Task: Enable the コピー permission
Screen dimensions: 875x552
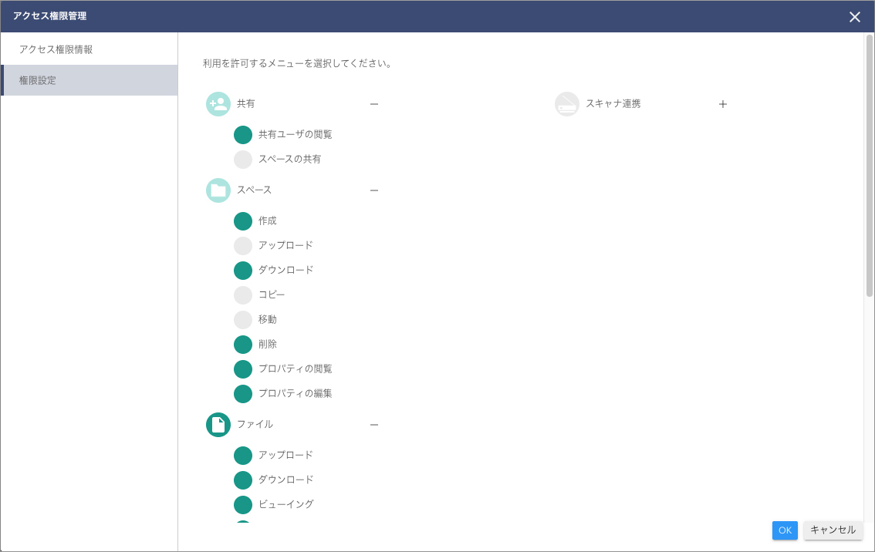Action: click(242, 295)
